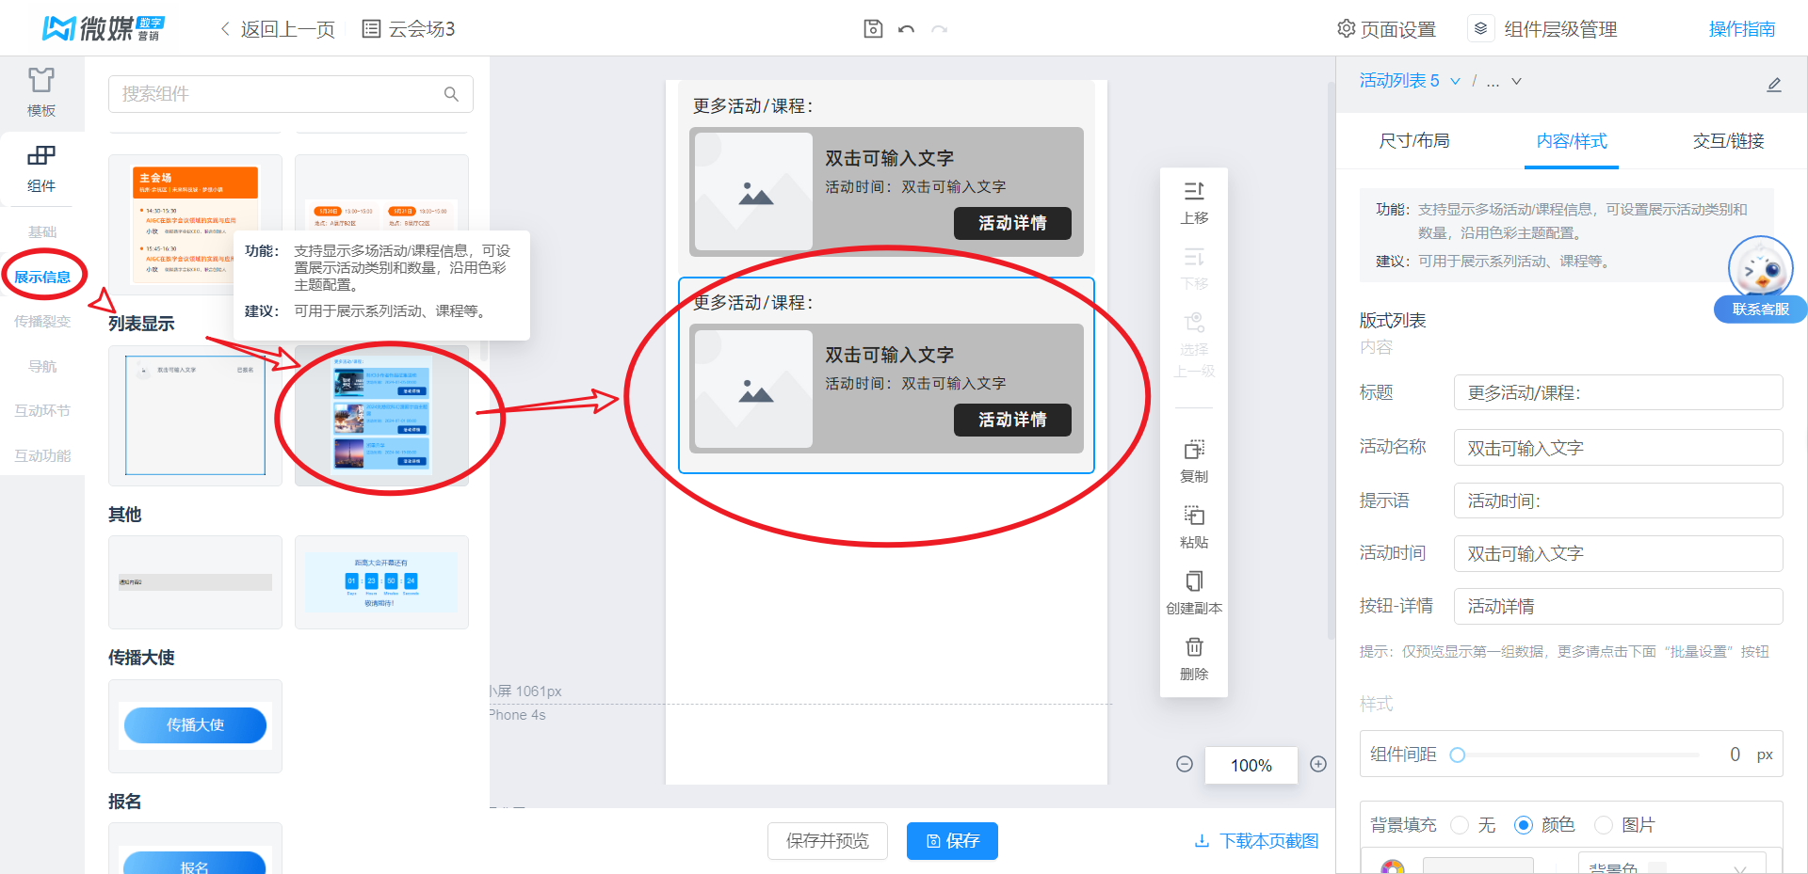1808x874 pixels.
Task: Open the 背景色 dropdown
Action: coord(1673,865)
